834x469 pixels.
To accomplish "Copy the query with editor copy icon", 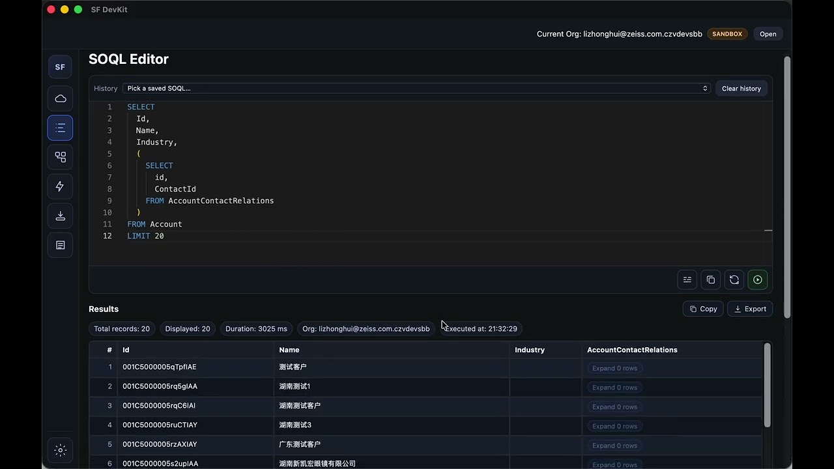I will 711,280.
